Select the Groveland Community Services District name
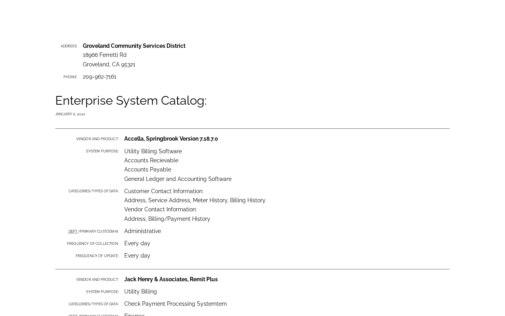 coord(134,46)
